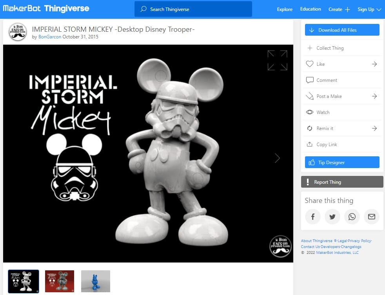Share through WhatsApp

point(352,217)
